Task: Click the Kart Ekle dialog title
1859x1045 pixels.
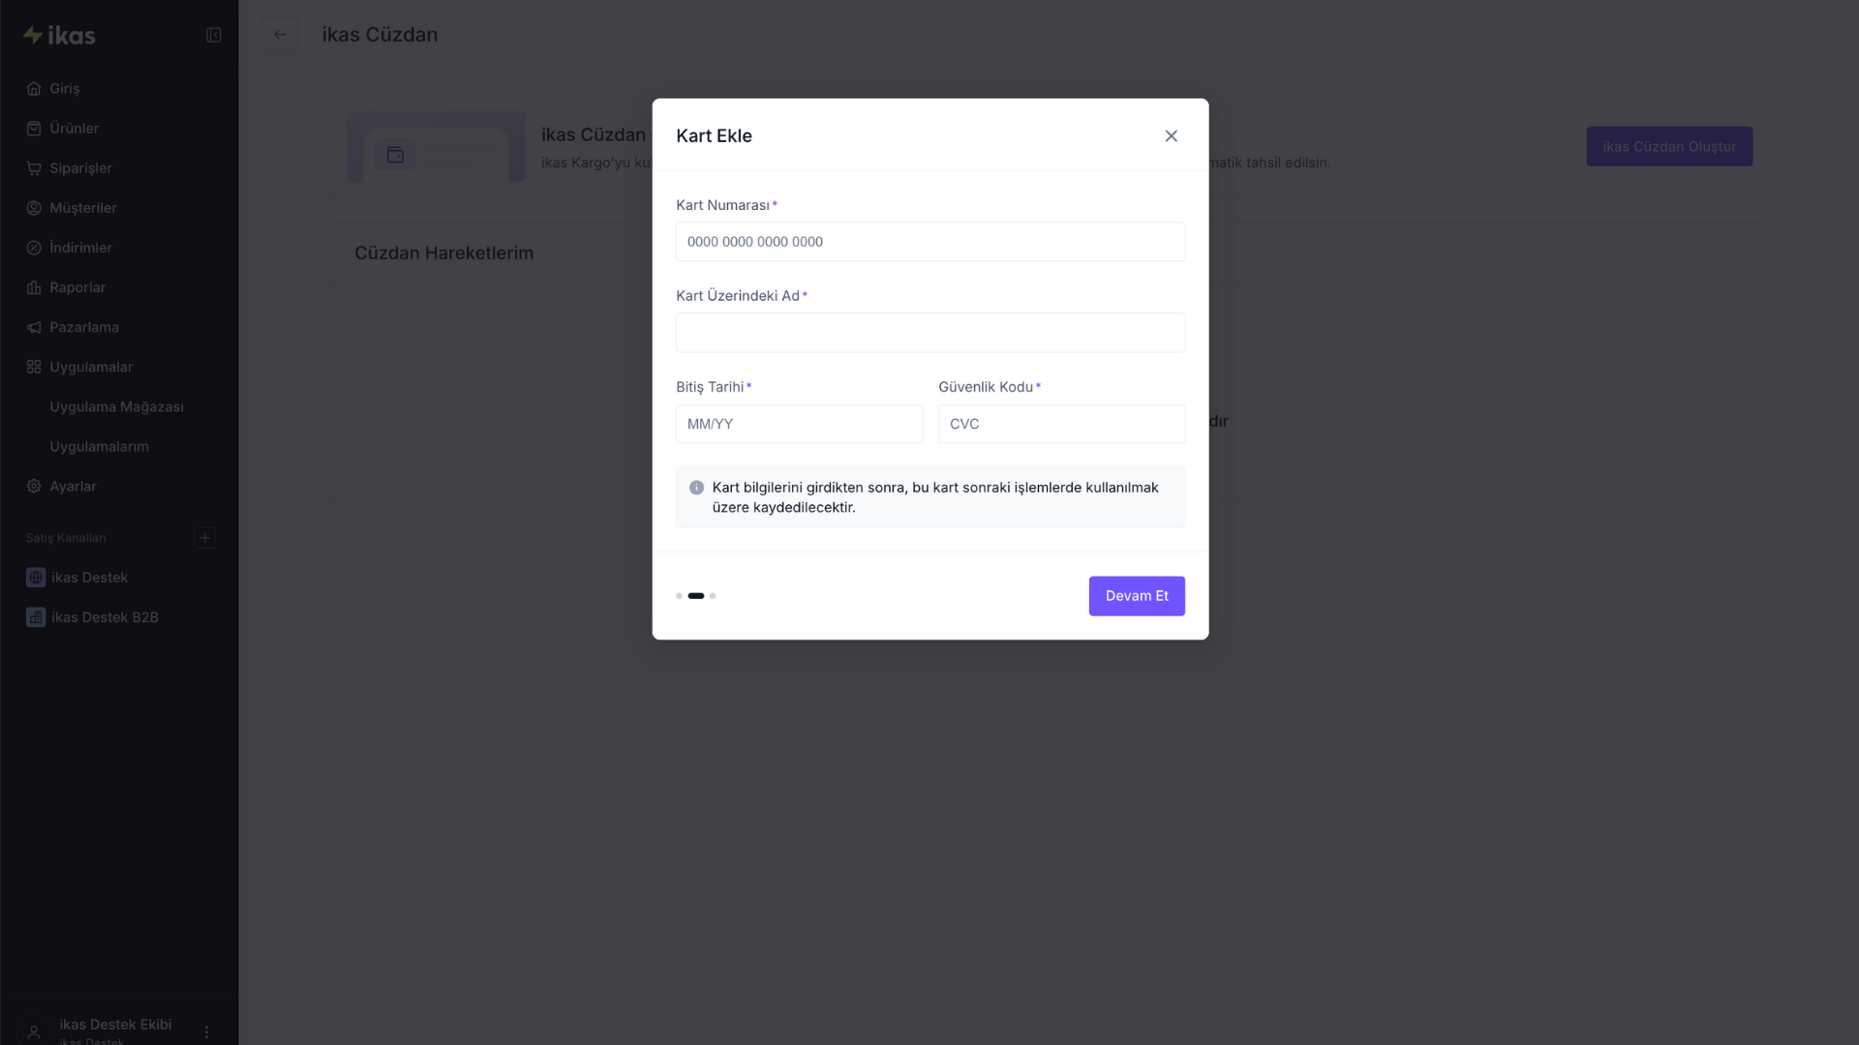Action: (x=714, y=136)
